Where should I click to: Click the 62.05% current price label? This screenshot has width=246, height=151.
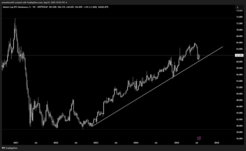(x=239, y=55)
